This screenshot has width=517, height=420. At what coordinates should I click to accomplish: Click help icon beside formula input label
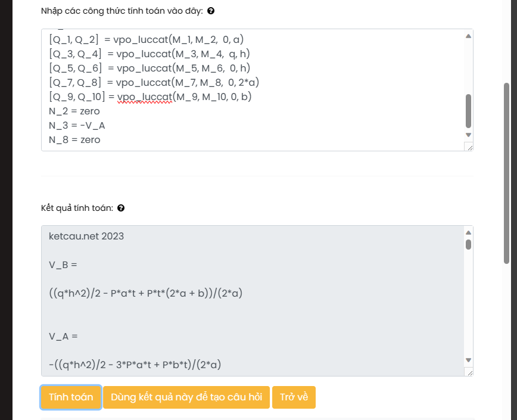(211, 11)
